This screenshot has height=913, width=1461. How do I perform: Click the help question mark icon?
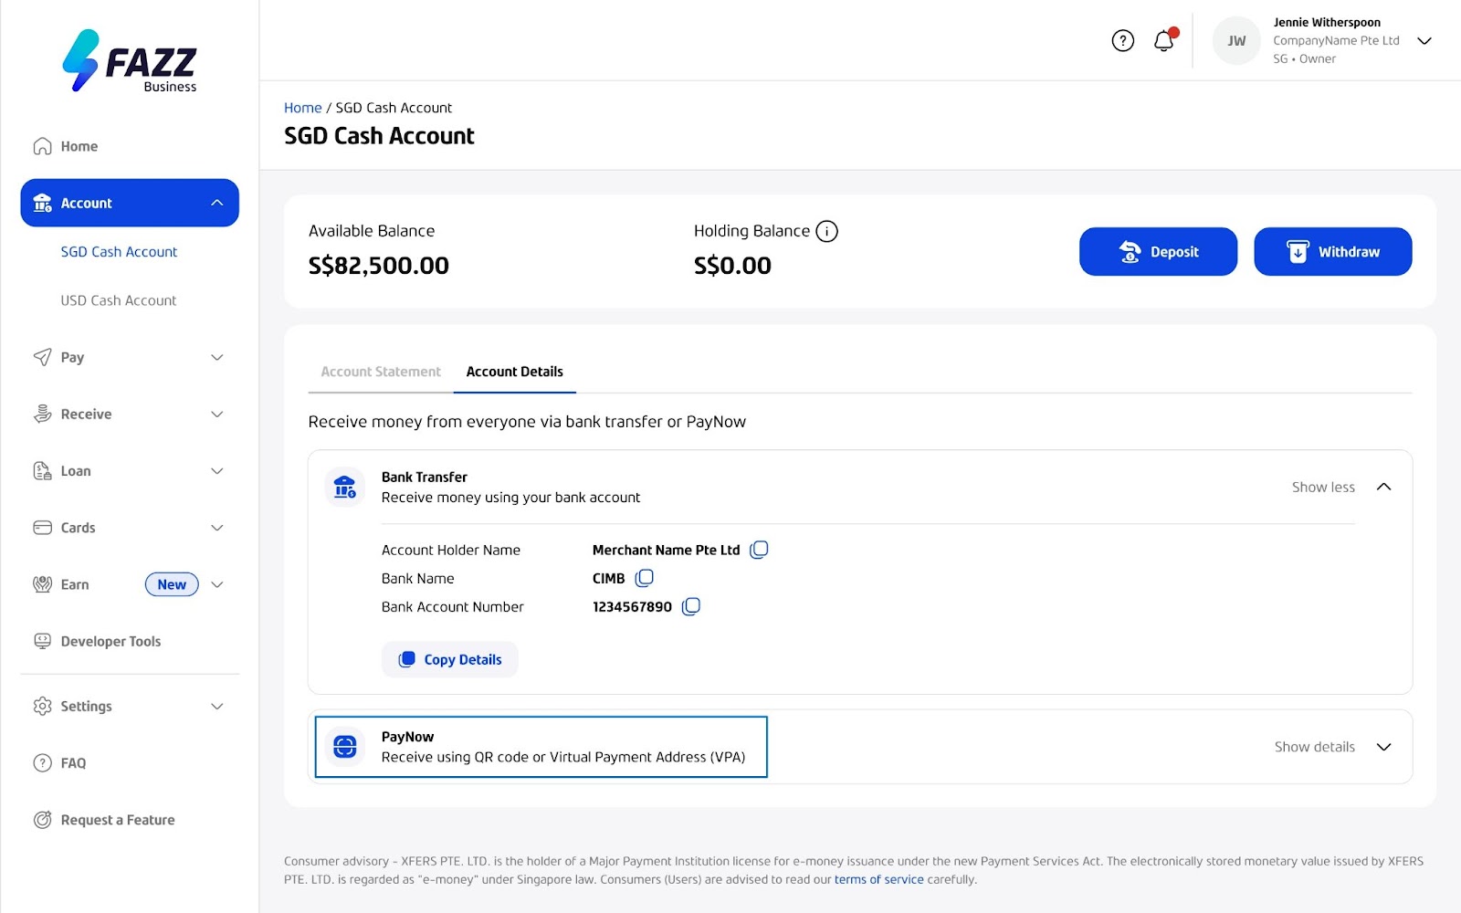click(1122, 41)
